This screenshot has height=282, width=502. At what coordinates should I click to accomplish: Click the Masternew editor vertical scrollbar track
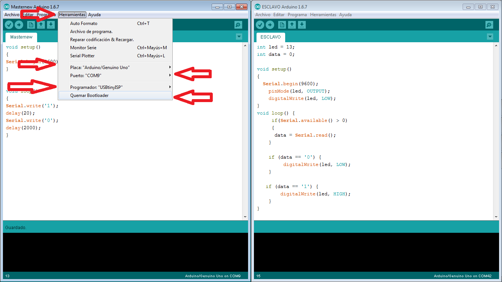tap(245, 131)
